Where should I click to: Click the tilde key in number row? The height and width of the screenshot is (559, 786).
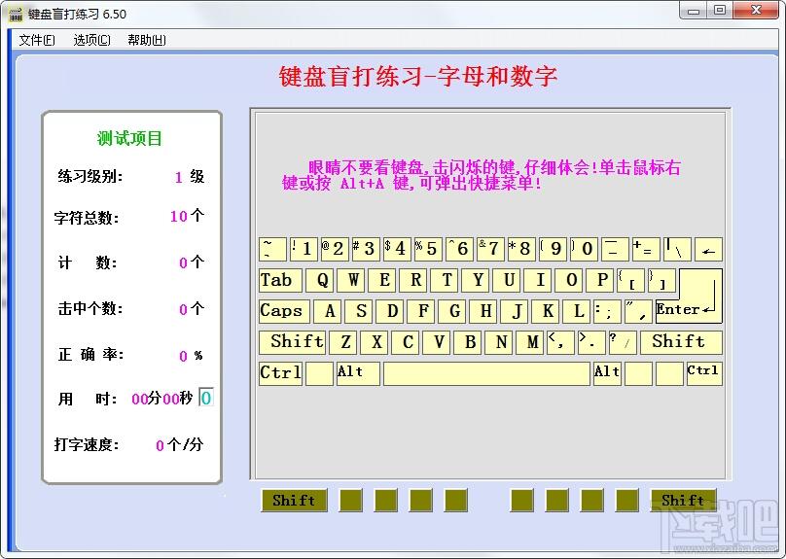tap(272, 250)
